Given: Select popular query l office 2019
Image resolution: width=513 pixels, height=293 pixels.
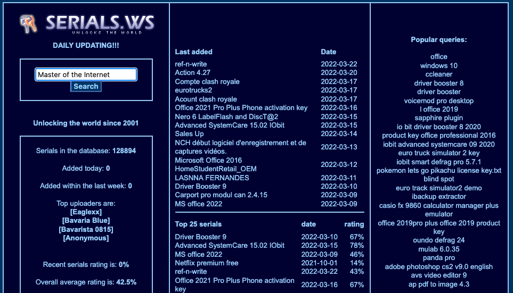Looking at the screenshot, I should point(439,110).
